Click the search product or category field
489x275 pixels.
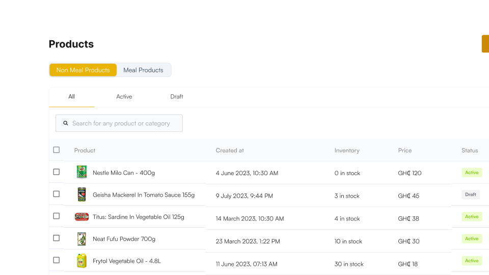click(x=122, y=123)
